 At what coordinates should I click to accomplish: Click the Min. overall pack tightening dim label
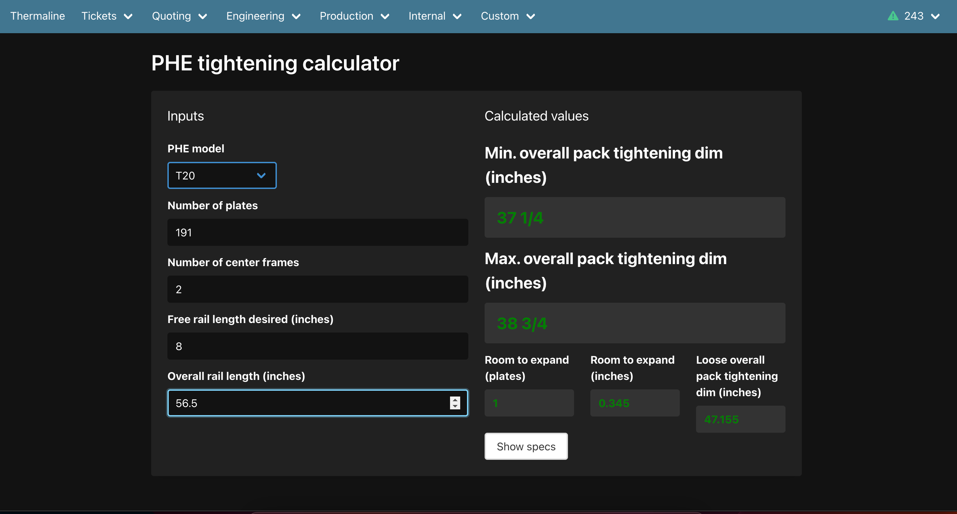(604, 165)
